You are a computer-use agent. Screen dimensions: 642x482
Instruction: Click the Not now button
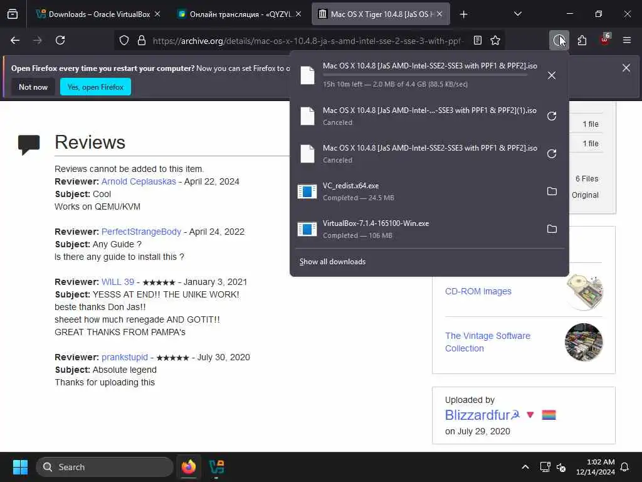tap(33, 87)
